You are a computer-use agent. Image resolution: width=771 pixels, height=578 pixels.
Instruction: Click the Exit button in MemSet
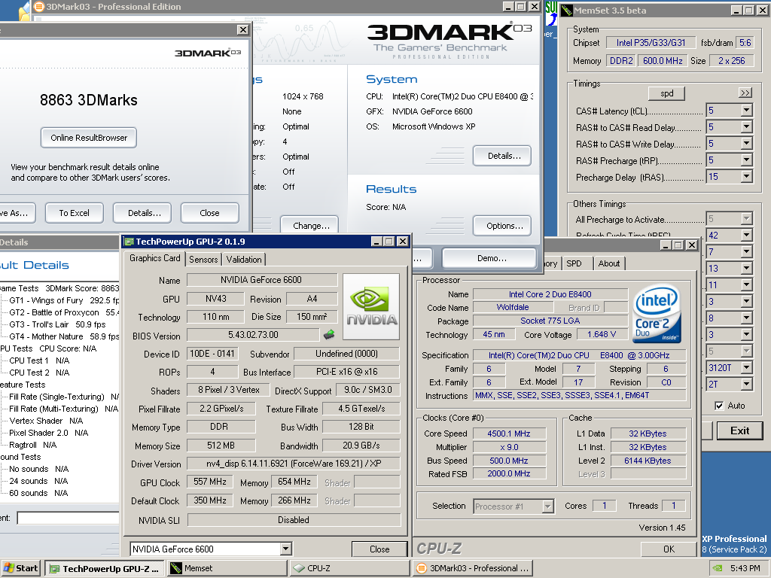click(739, 430)
